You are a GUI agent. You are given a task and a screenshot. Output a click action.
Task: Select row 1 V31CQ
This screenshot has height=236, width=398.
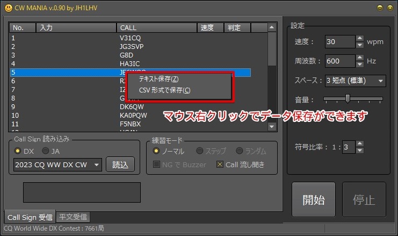pyautogui.click(x=130, y=38)
